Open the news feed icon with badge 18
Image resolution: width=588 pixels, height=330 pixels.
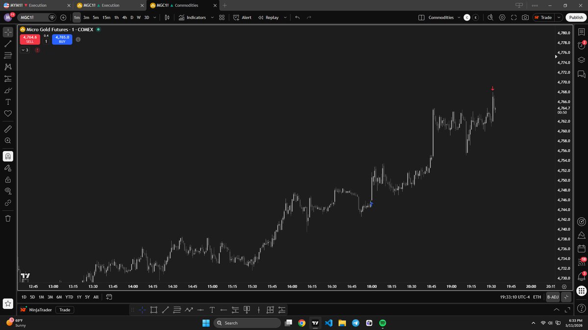point(581,262)
